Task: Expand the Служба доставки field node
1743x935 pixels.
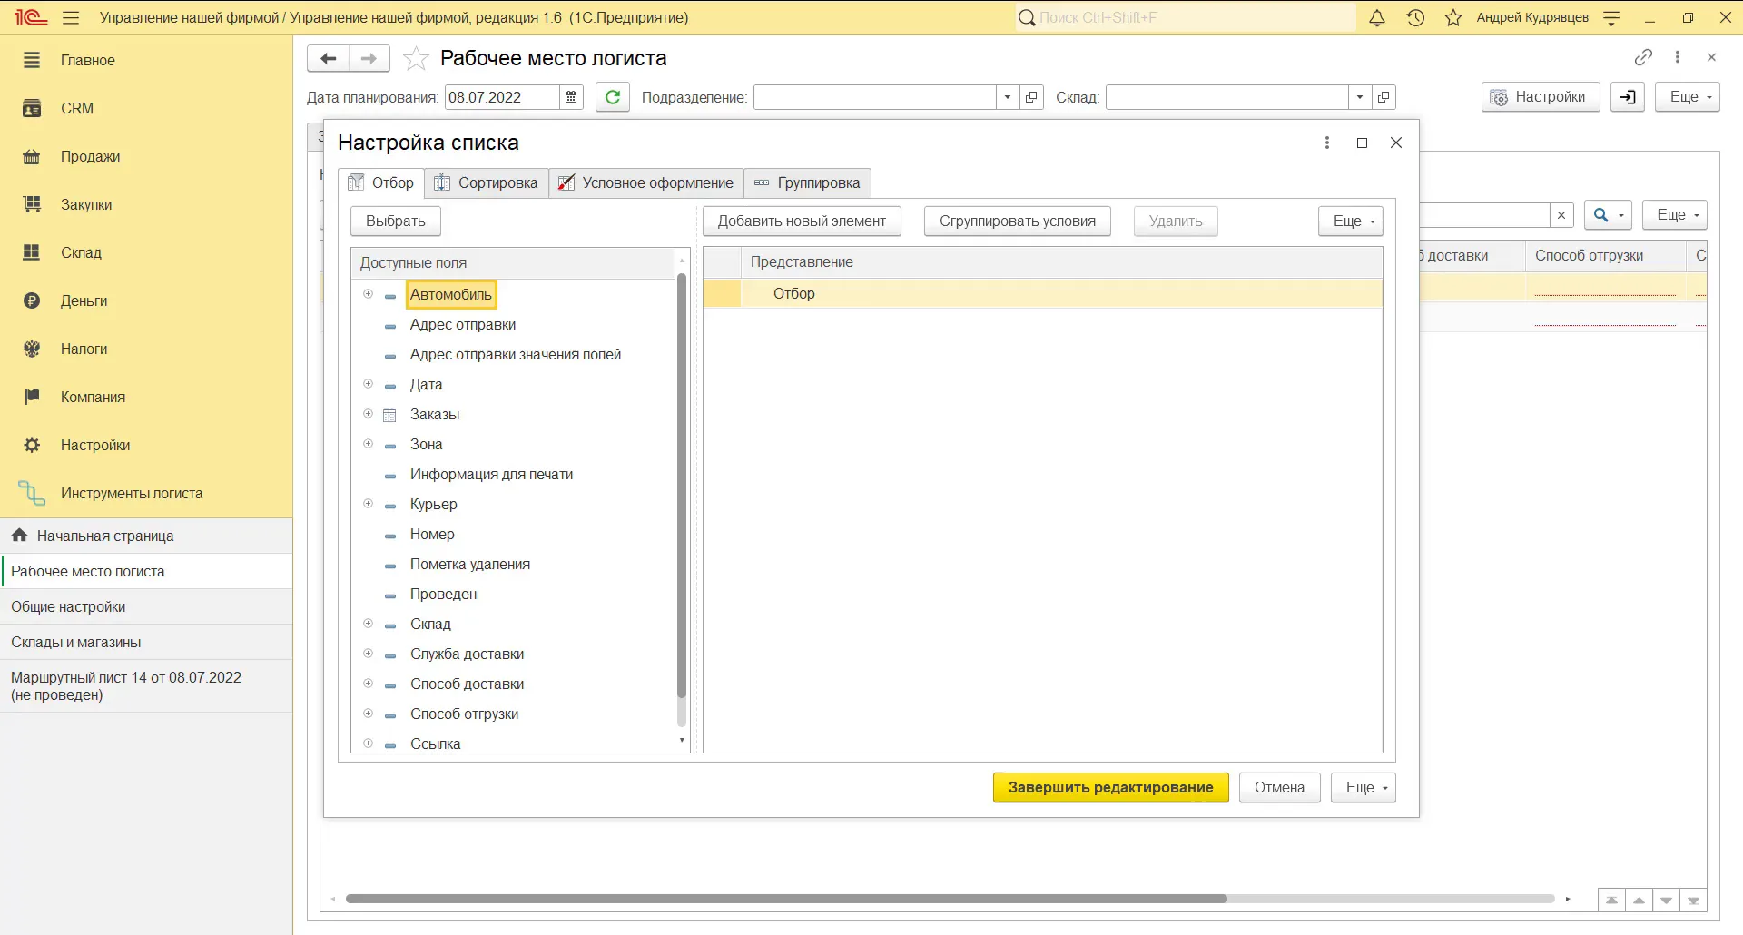Action: (x=368, y=654)
